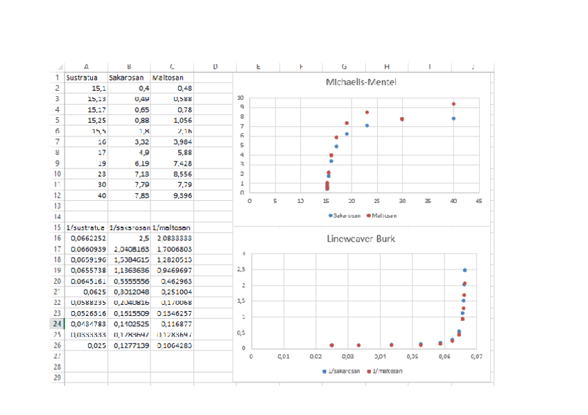This screenshot has height=415, width=588.
Task: Select the Maltosan cell in row 1
Action: click(x=172, y=78)
